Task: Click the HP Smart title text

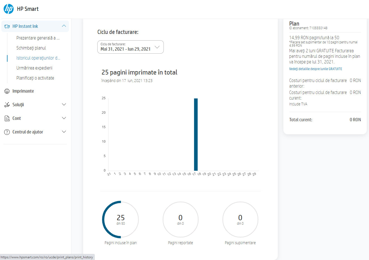Action: [x=28, y=9]
